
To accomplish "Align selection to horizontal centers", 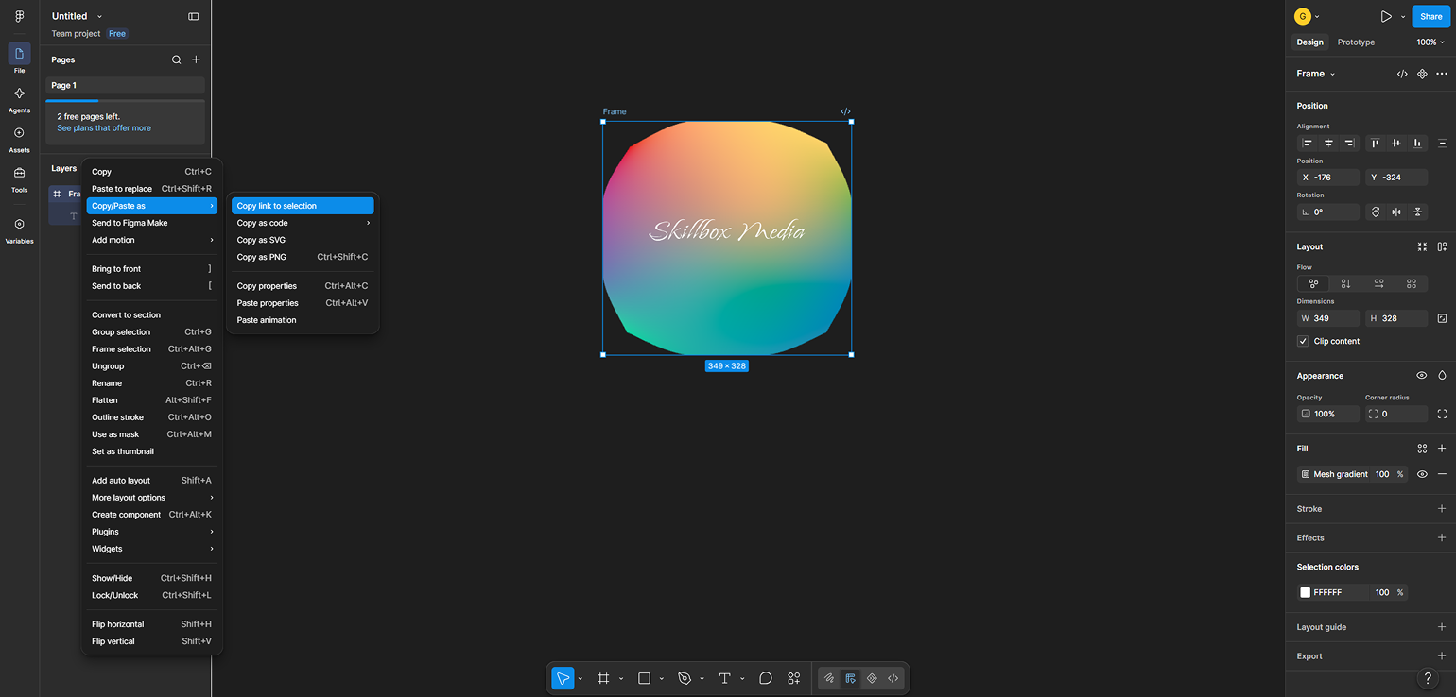I will pyautogui.click(x=1328, y=144).
